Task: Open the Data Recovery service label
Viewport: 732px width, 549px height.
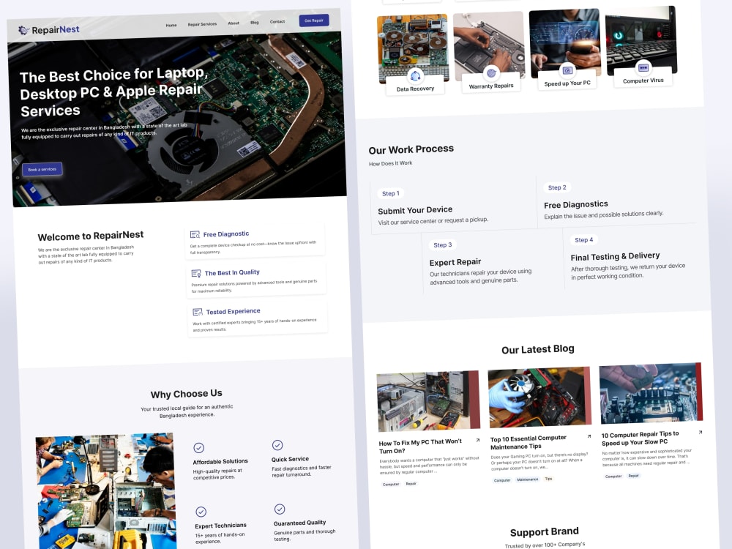Action: pos(416,89)
